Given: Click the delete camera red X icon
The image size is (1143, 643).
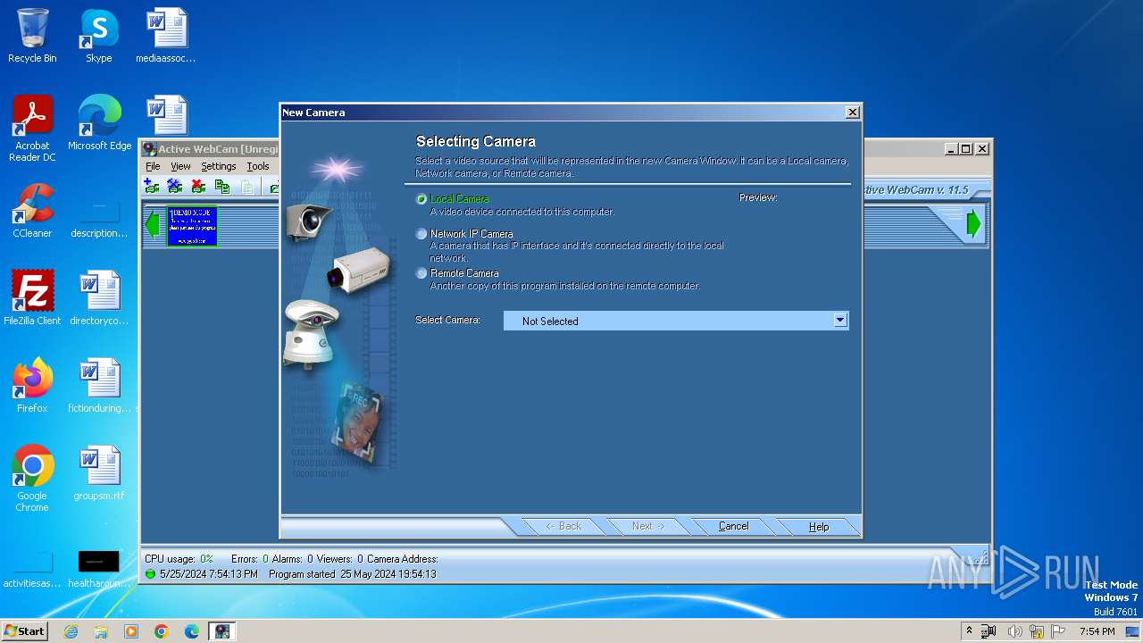Looking at the screenshot, I should tap(198, 186).
